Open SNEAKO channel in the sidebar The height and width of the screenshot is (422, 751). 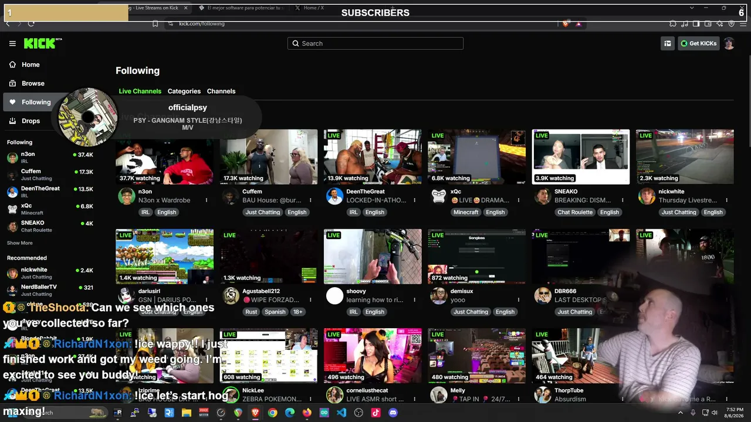(x=50, y=226)
